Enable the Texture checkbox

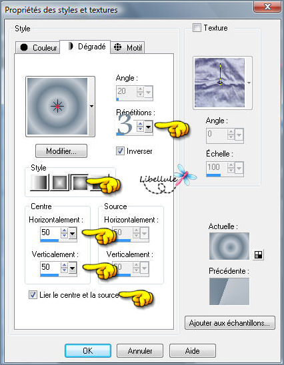197,28
